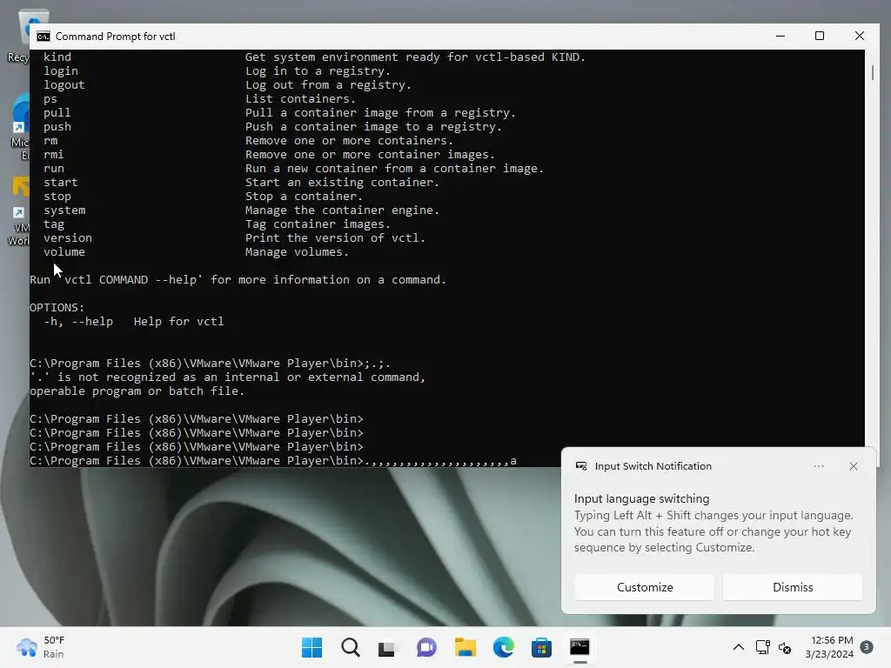Minimize the Command Prompt for vctl window
Image resolution: width=891 pixels, height=668 pixels.
(780, 36)
